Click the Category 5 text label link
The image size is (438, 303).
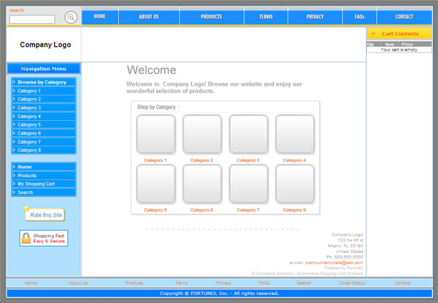point(155,210)
